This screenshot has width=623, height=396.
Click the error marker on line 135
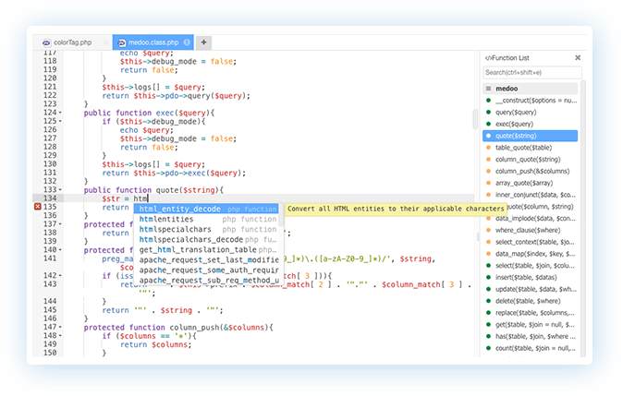37,209
